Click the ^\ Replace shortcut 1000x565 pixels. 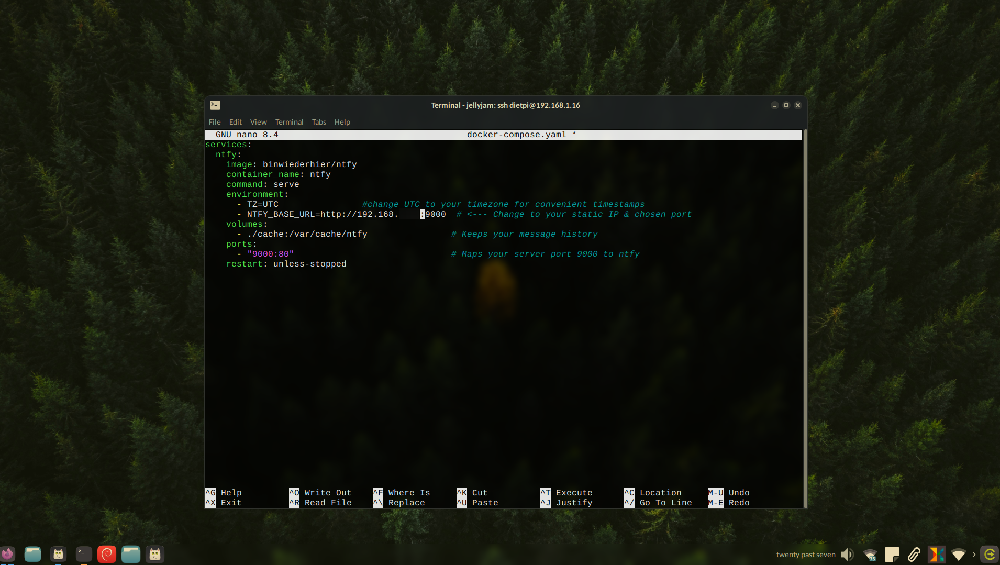click(399, 503)
